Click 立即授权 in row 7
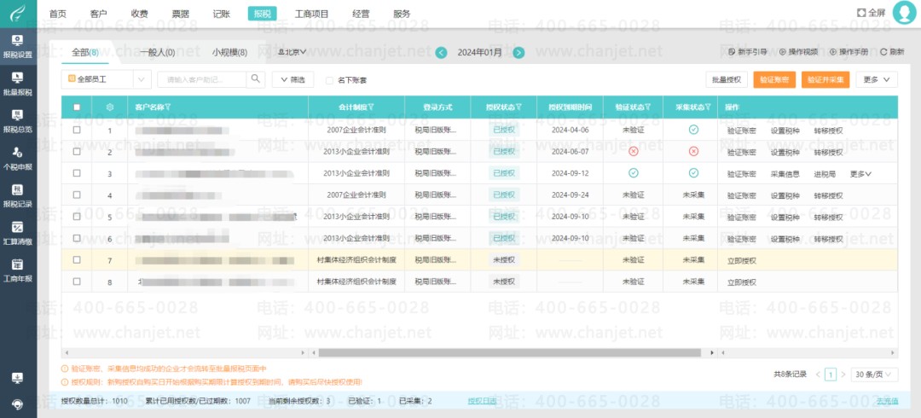The width and height of the screenshot is (921, 418). (x=741, y=260)
